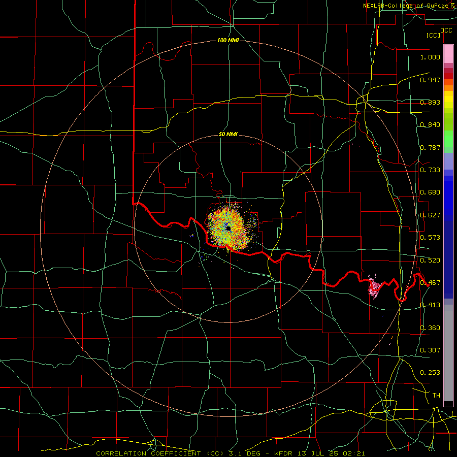Click the 0.947 color scale value

click(x=430, y=80)
